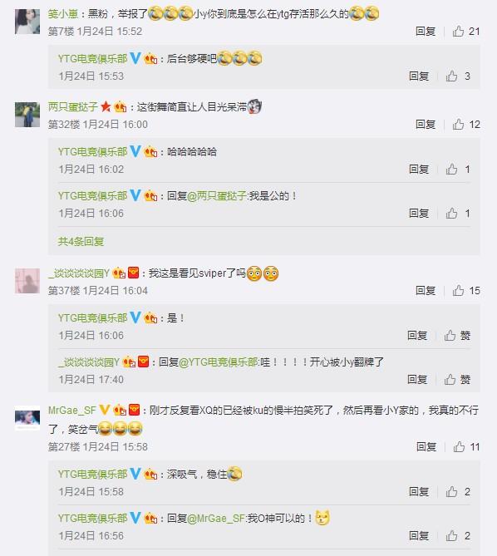Click 赞 thumbs-up on YTG's '是！' reply
This screenshot has width=497, height=556.
(457, 336)
